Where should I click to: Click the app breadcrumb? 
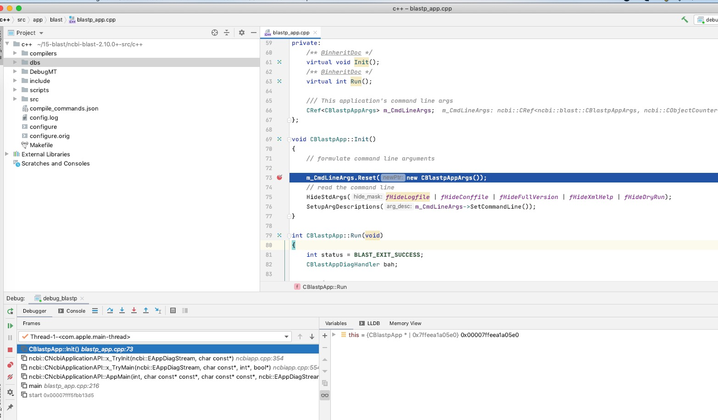pyautogui.click(x=38, y=20)
